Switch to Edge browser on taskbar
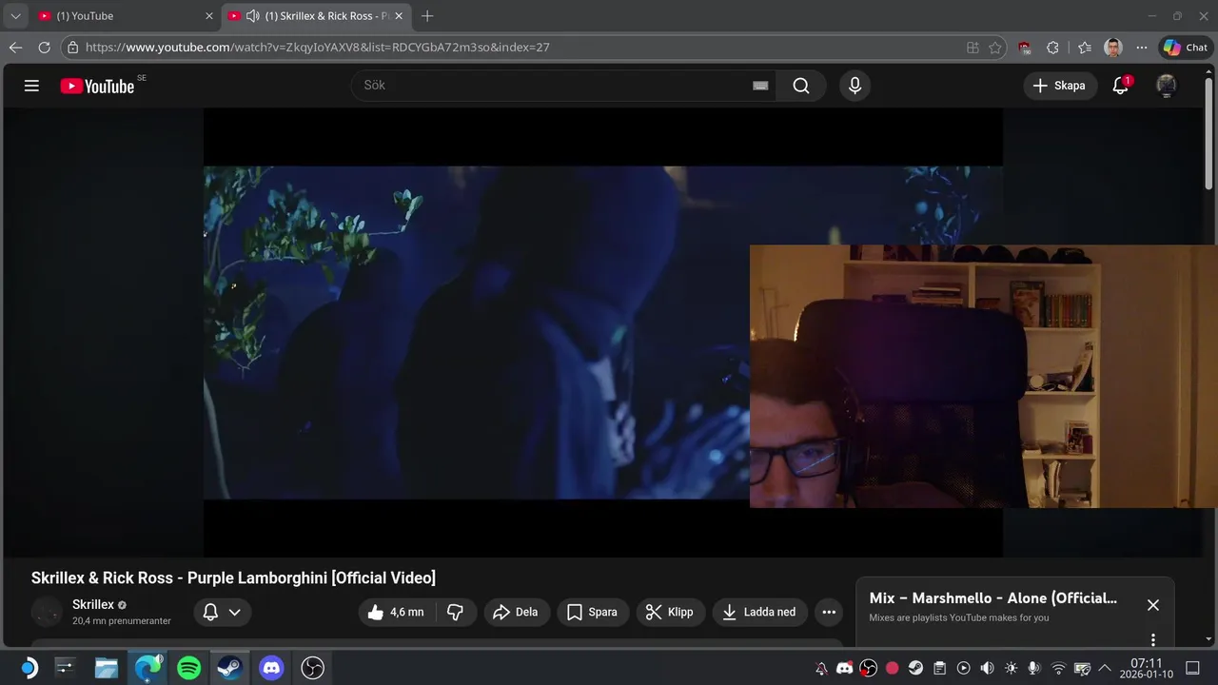The image size is (1218, 685). pos(147,669)
